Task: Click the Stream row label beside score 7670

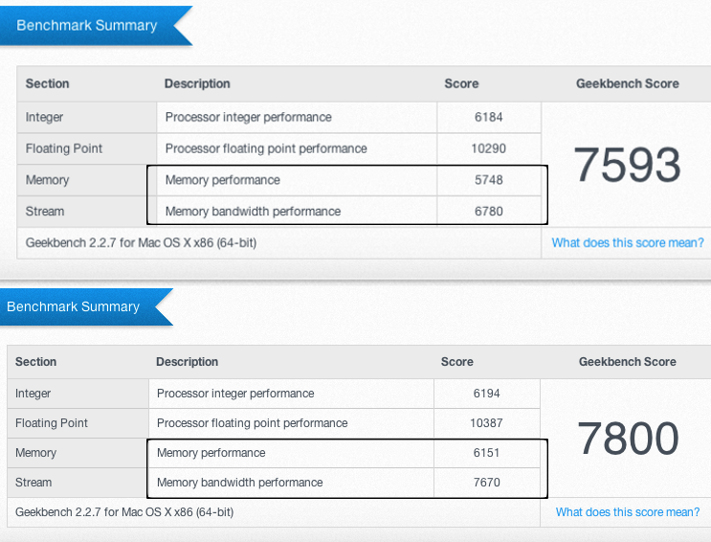Action: [33, 483]
